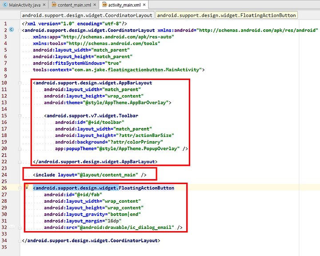The width and height of the screenshot is (320, 256).
Task: Click the email drawable gutter icon on line 32
Action: tap(12, 227)
